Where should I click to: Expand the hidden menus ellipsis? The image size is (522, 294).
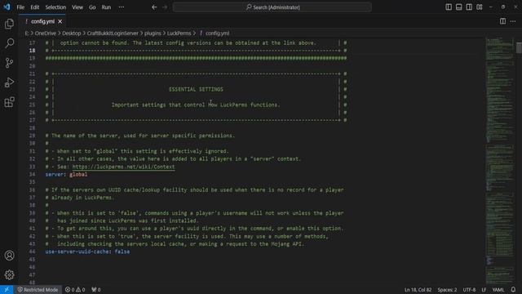pyautogui.click(x=122, y=7)
